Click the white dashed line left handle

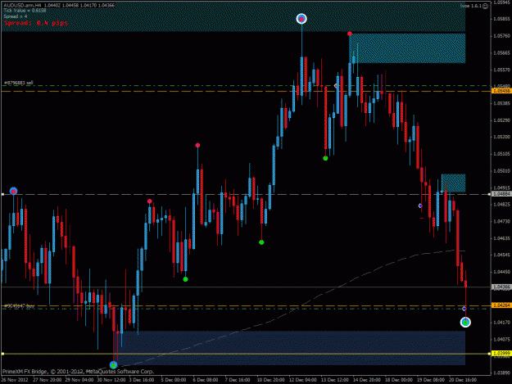pos(2,194)
